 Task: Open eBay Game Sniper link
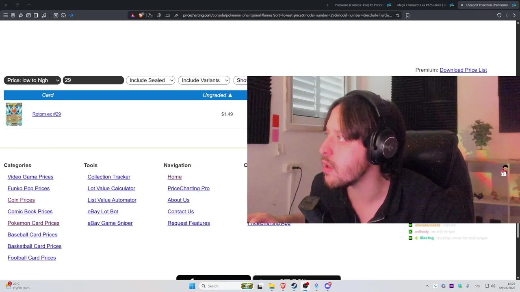pos(110,223)
